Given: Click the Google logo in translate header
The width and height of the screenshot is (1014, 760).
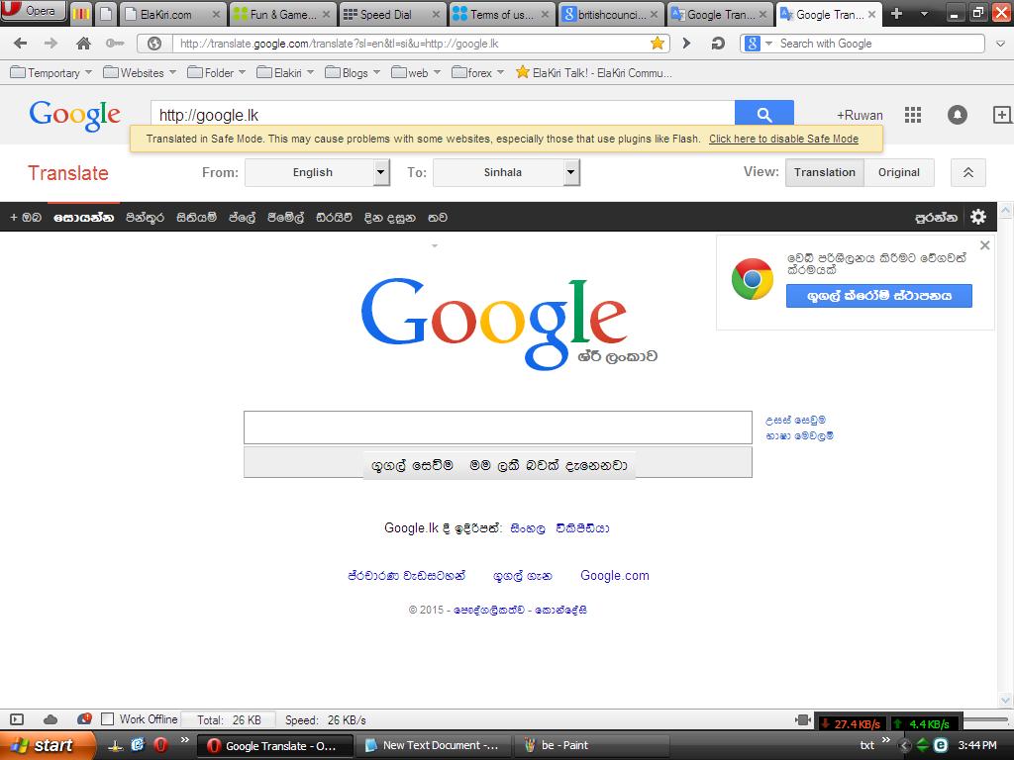Looking at the screenshot, I should pos(75,115).
